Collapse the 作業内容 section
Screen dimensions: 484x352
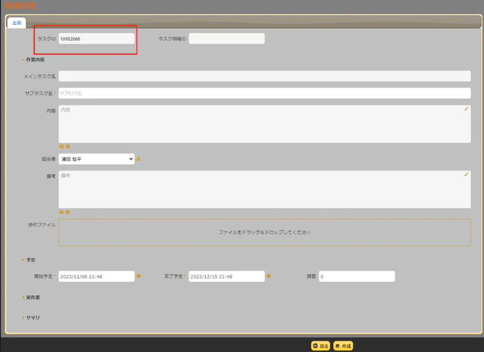33,60
